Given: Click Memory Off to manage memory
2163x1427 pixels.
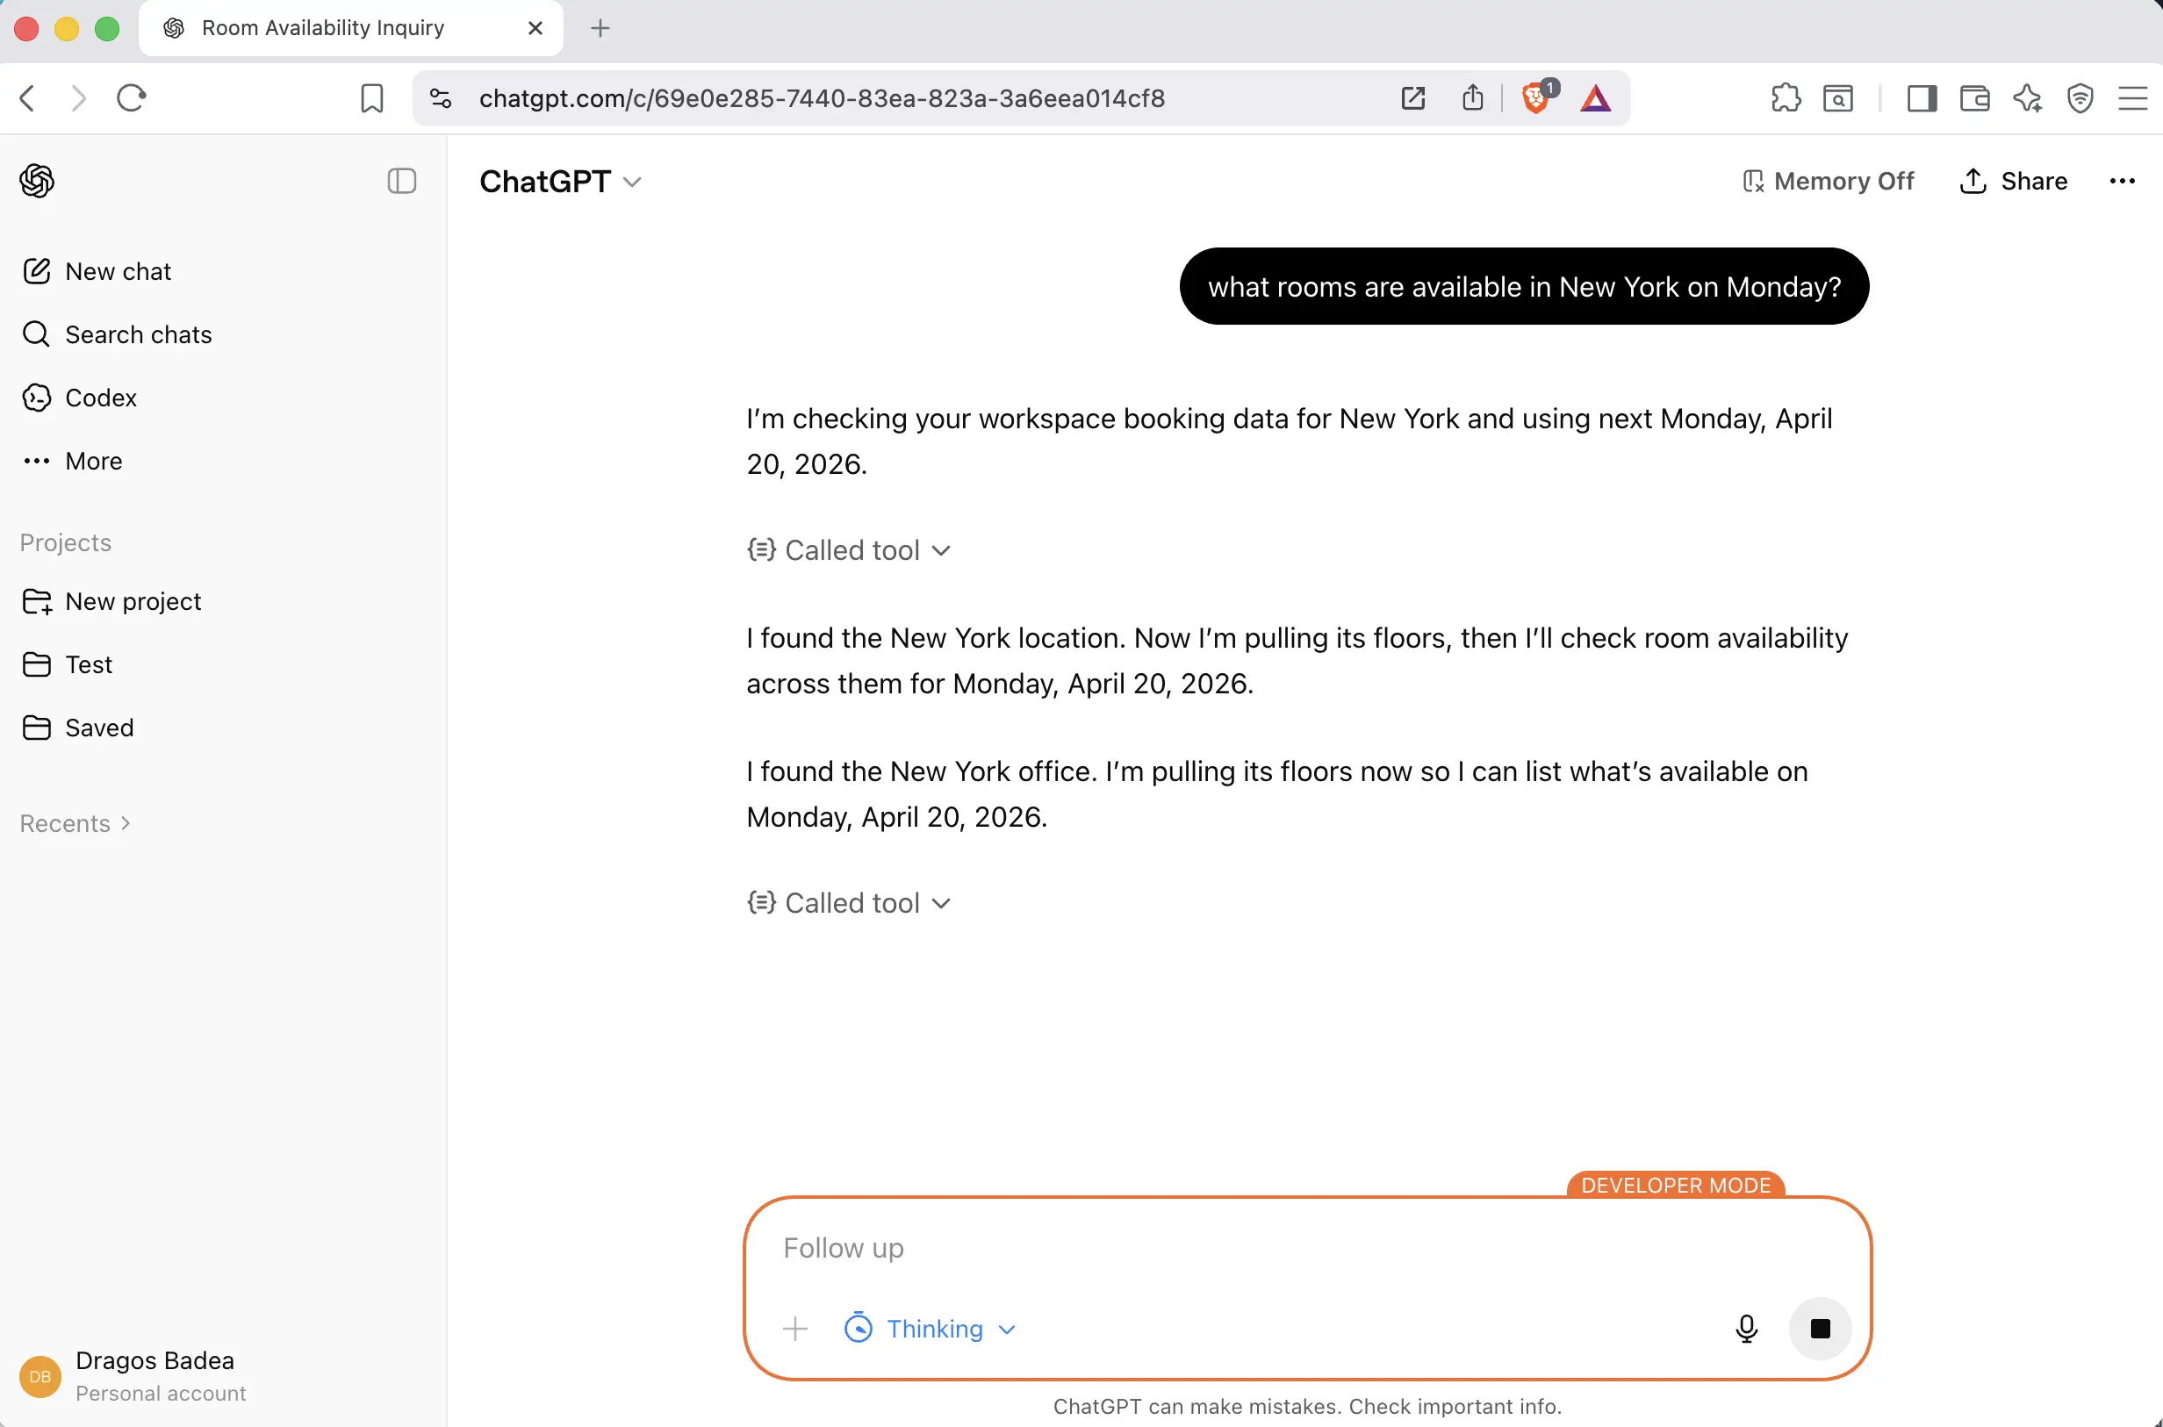Looking at the screenshot, I should coord(1827,181).
